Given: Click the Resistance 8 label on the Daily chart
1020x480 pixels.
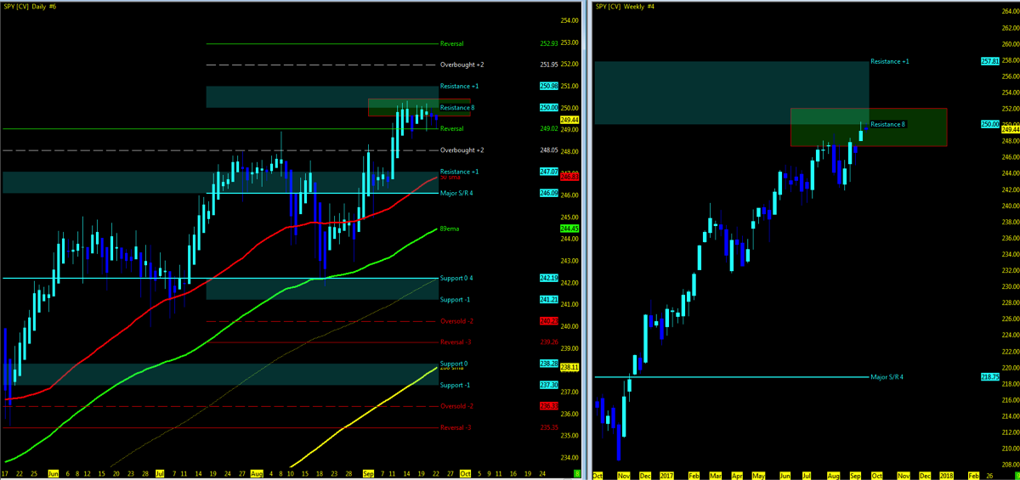Looking at the screenshot, I should click(456, 108).
